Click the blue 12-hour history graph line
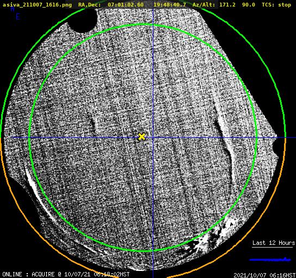296x278 pixels. point(270,260)
